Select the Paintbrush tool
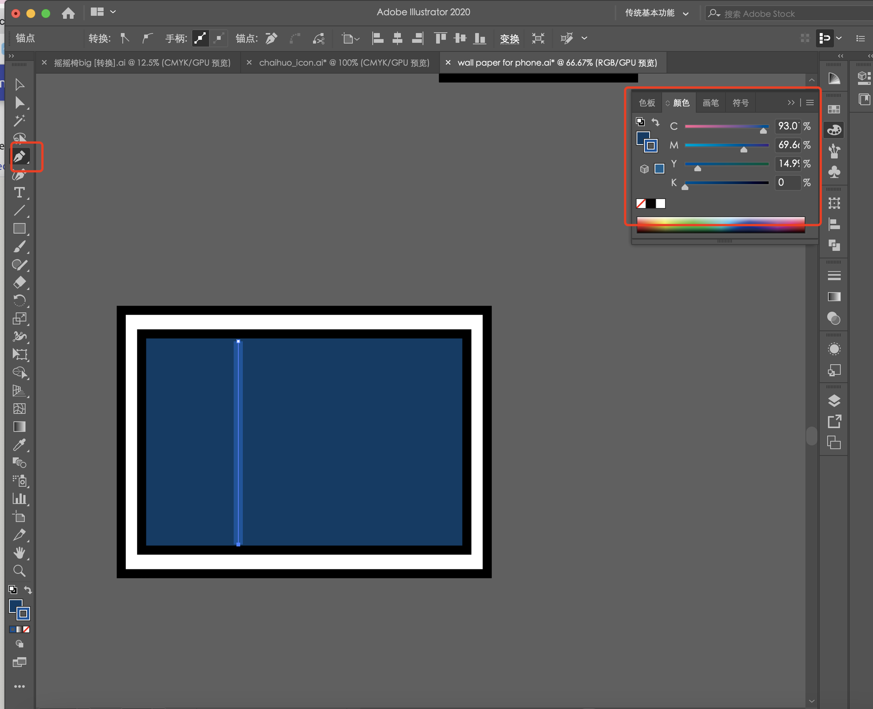Screen dimensions: 873x709 point(19,246)
